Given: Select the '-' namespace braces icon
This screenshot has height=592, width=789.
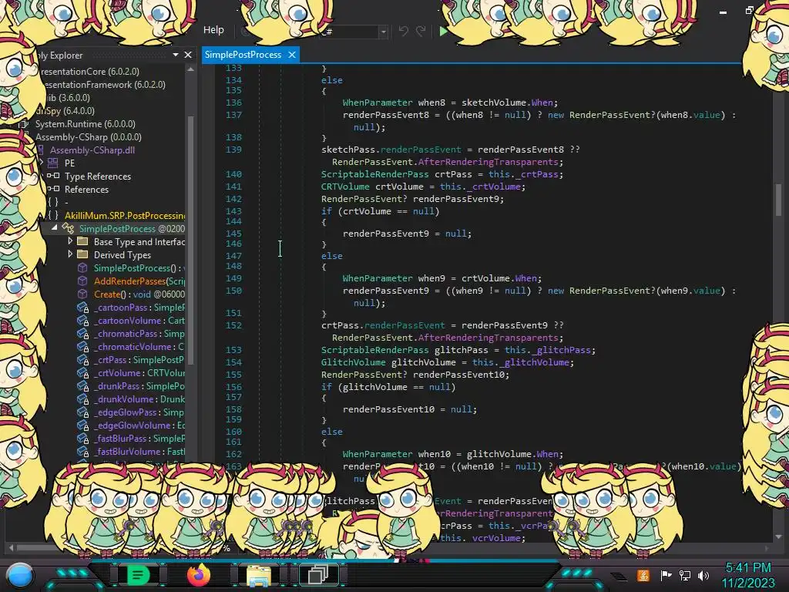Looking at the screenshot, I should pyautogui.click(x=53, y=202).
